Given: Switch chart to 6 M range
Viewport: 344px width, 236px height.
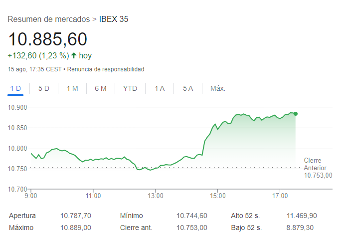Looking at the screenshot, I should click(101, 88).
